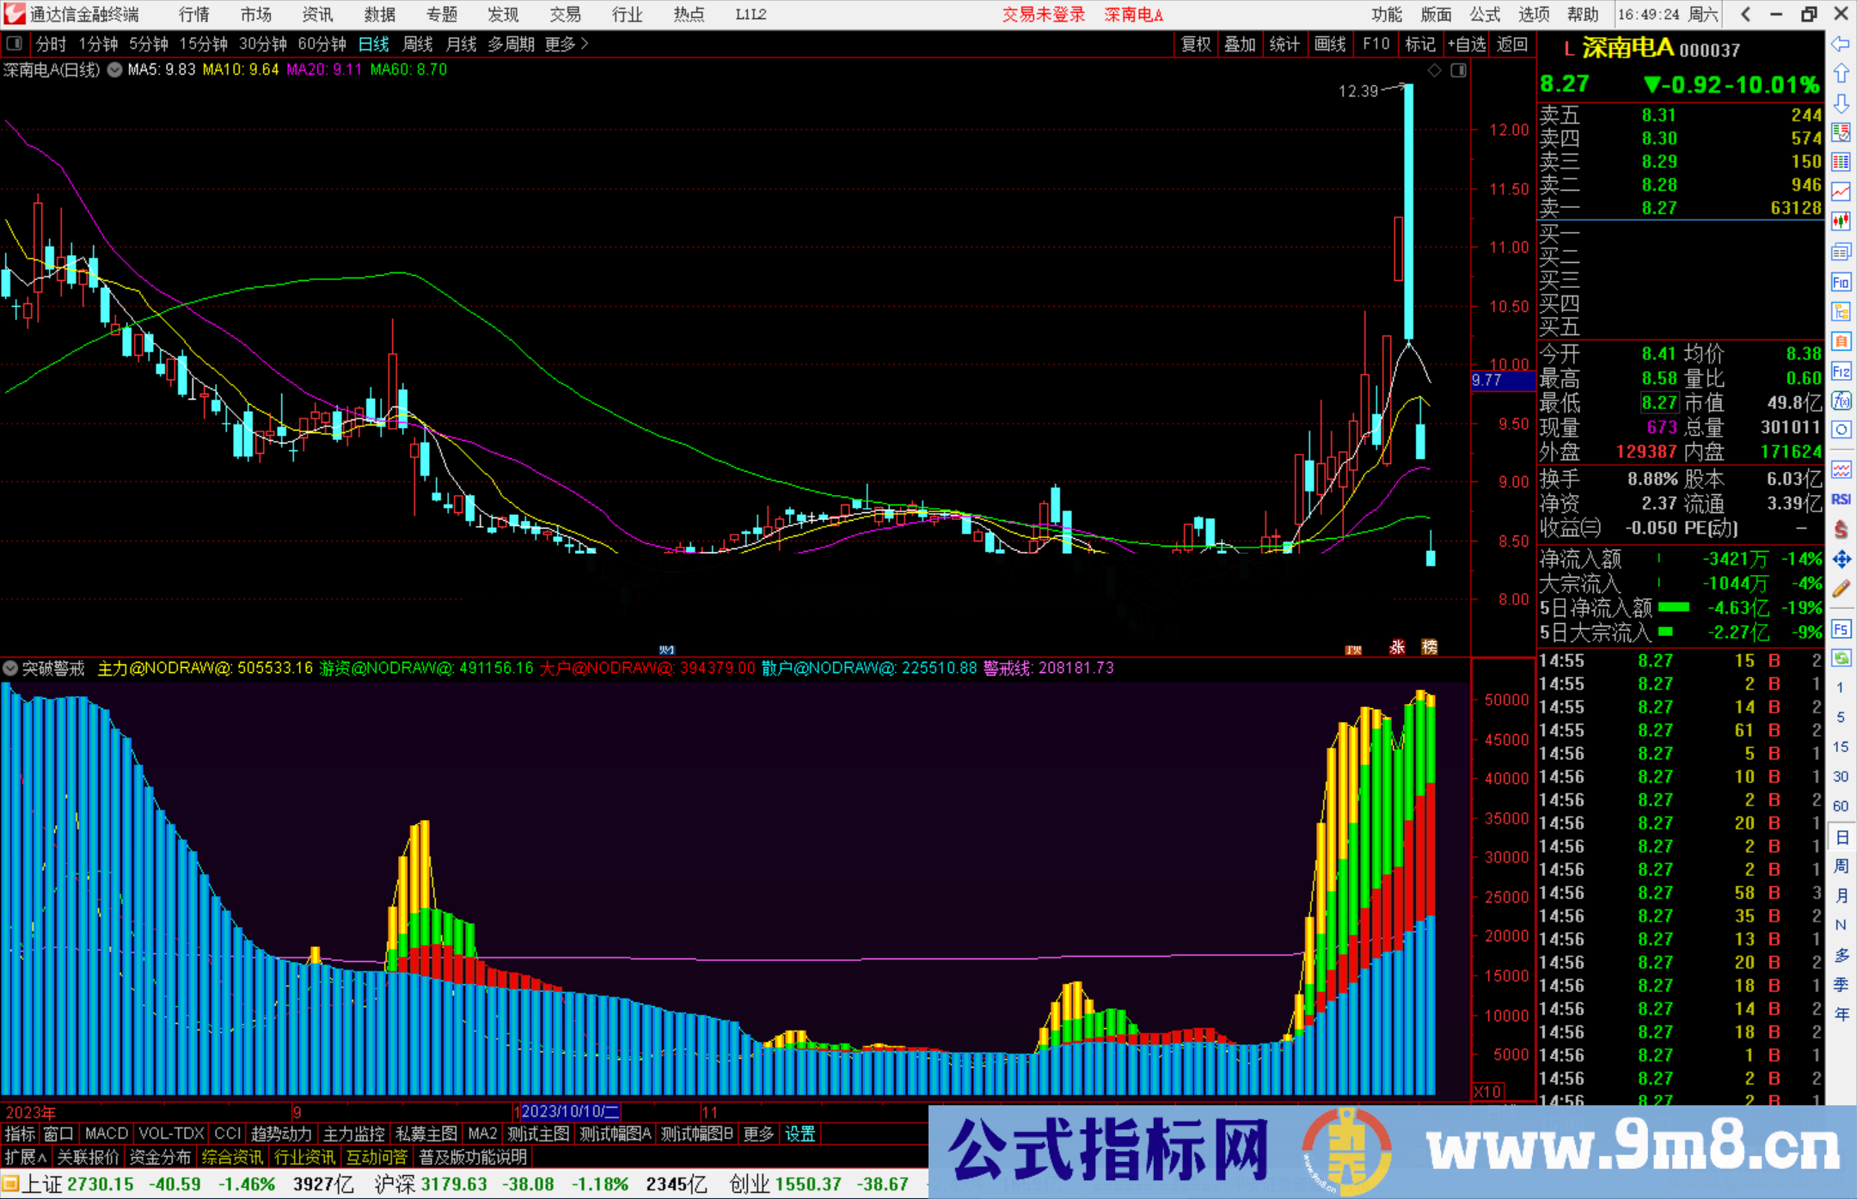Select VOL-TDX indicator tab

coord(172,1134)
